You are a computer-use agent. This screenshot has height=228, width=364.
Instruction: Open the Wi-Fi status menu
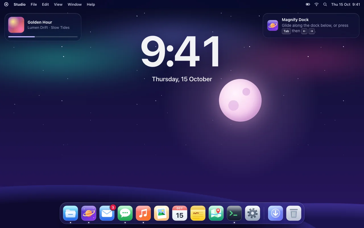click(317, 5)
